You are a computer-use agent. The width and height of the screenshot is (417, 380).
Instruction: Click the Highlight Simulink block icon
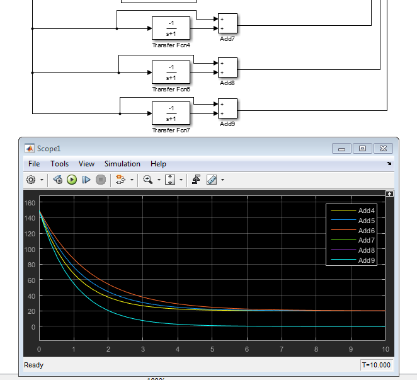(196, 180)
